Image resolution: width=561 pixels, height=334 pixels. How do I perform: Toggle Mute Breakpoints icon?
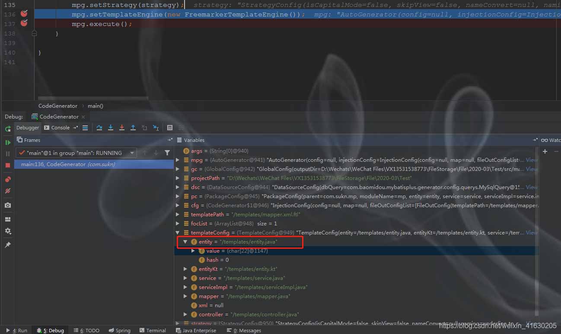click(x=8, y=191)
